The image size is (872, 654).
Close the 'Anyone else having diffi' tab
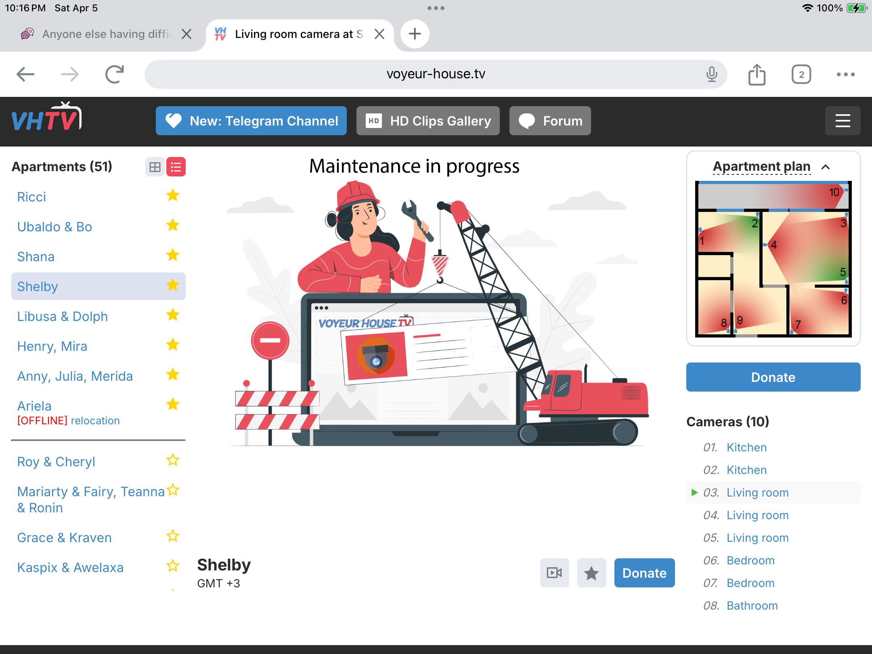[x=187, y=34]
